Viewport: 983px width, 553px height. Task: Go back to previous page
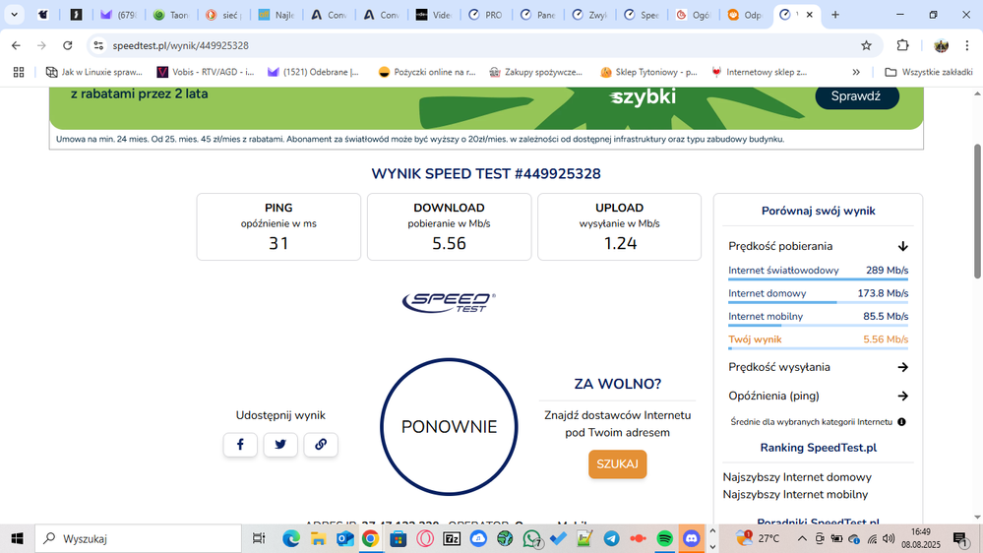coord(17,45)
